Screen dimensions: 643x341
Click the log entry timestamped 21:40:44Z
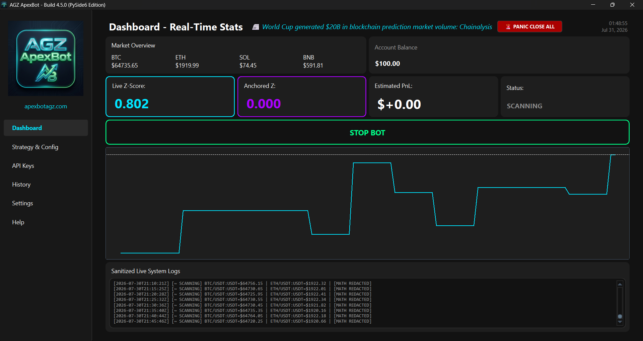coord(242,316)
